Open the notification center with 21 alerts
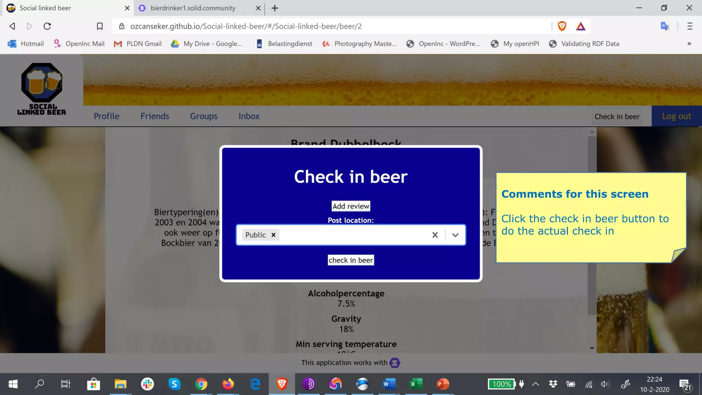 point(685,385)
